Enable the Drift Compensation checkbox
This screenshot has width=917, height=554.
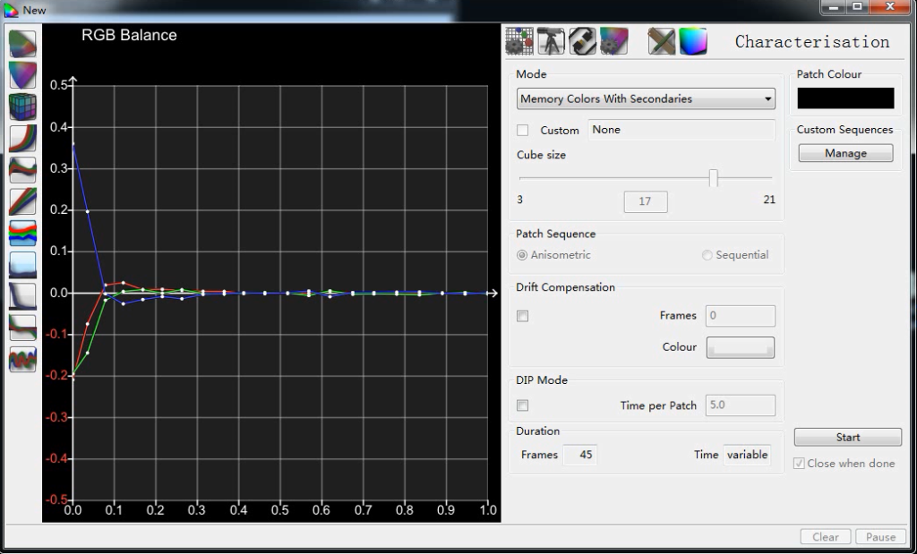tap(523, 316)
